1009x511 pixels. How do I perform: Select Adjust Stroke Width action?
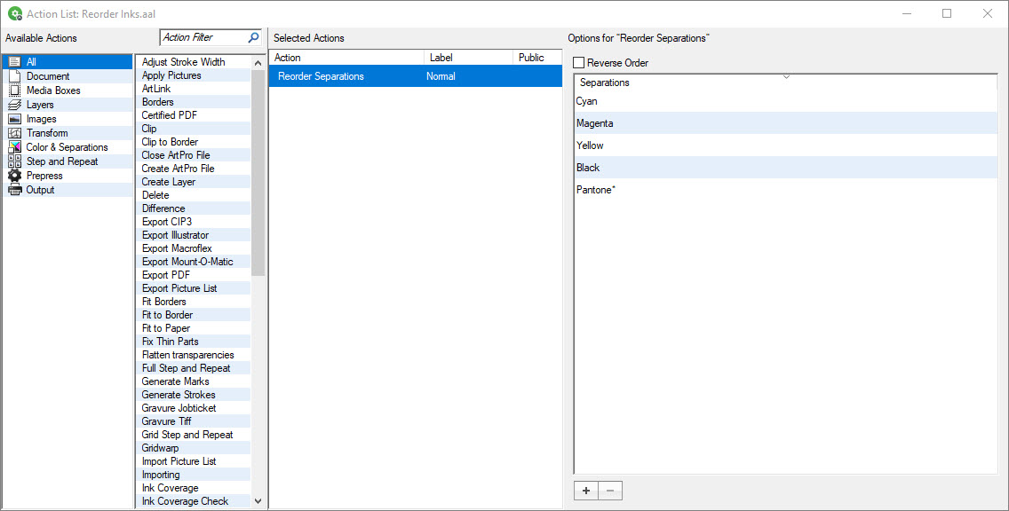tap(193, 62)
